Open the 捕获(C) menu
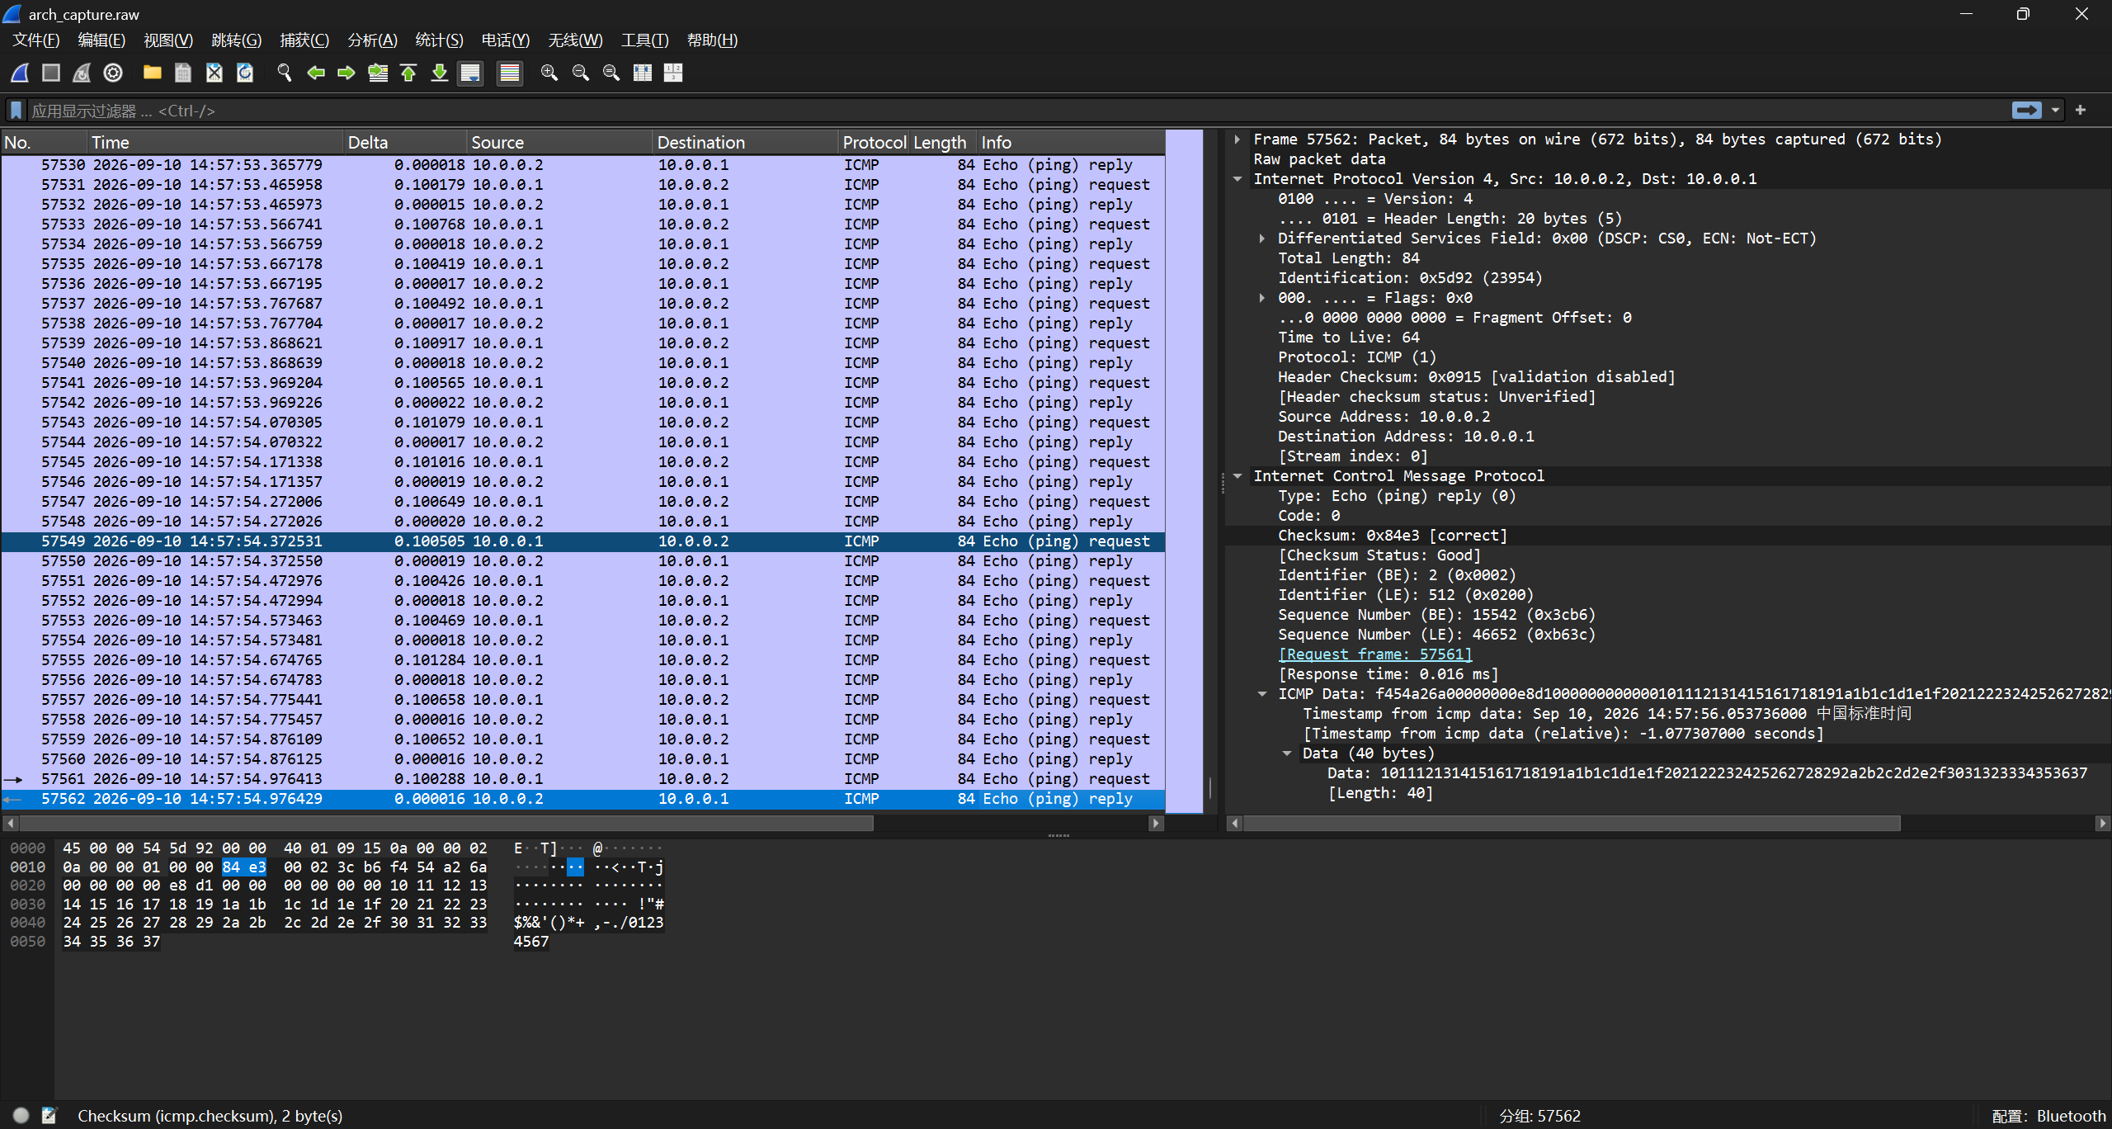Image resolution: width=2112 pixels, height=1129 pixels. (x=304, y=40)
